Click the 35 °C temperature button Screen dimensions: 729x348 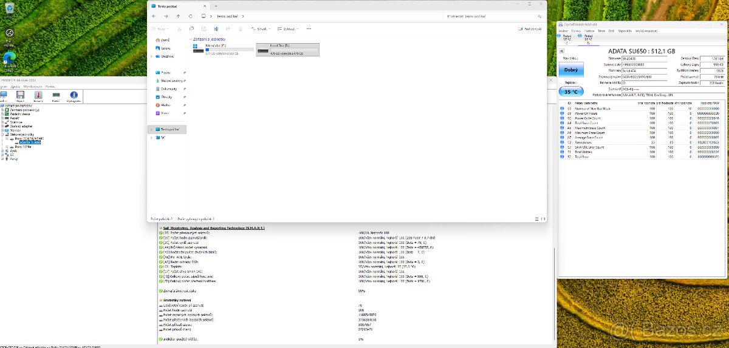tap(571, 92)
